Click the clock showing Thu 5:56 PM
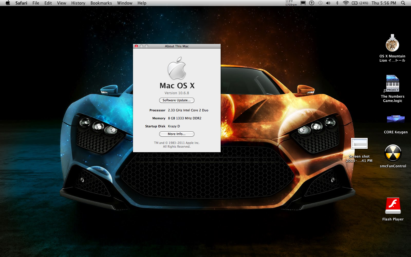Viewport: 411px width, 257px height. tap(384, 3)
